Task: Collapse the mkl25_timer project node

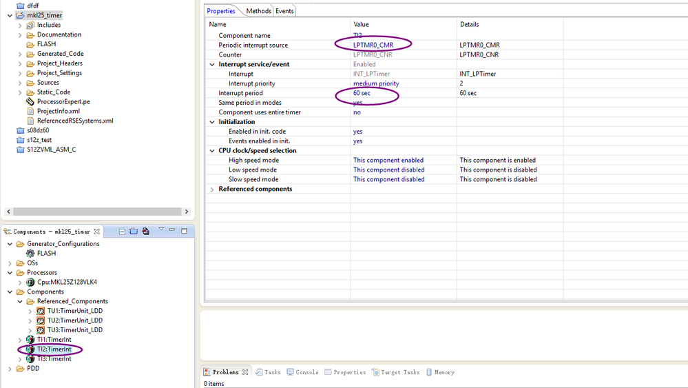Action: click(x=10, y=15)
